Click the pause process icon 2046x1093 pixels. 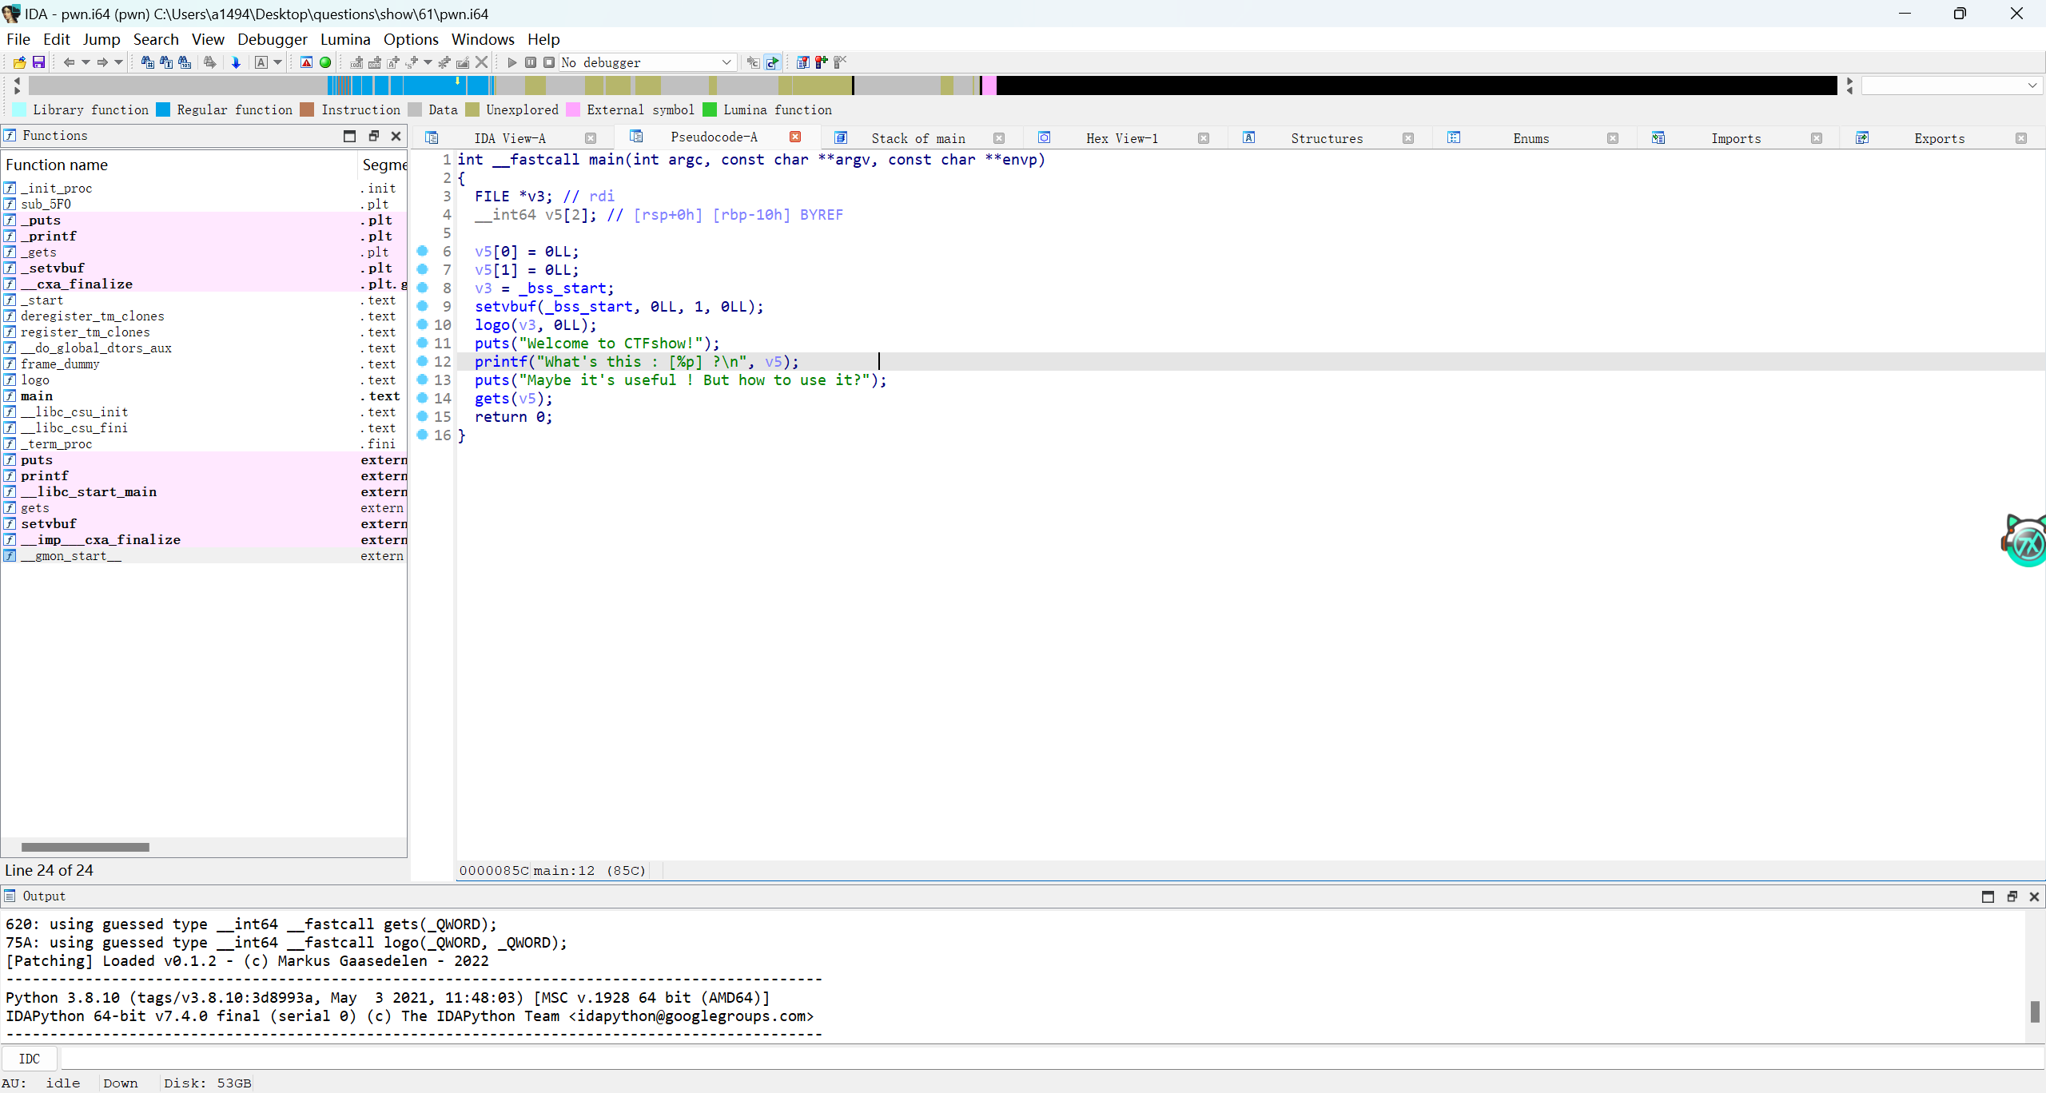pyautogui.click(x=530, y=62)
